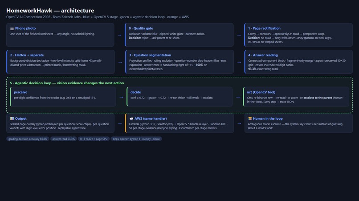359x201 pixels.
Task: Click 'Laplacian-variance blur' description line
Action: [x=167, y=34]
